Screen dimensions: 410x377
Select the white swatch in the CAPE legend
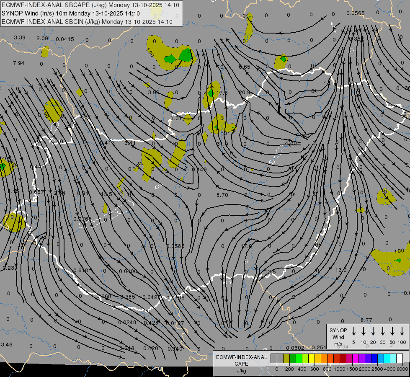click(400, 359)
